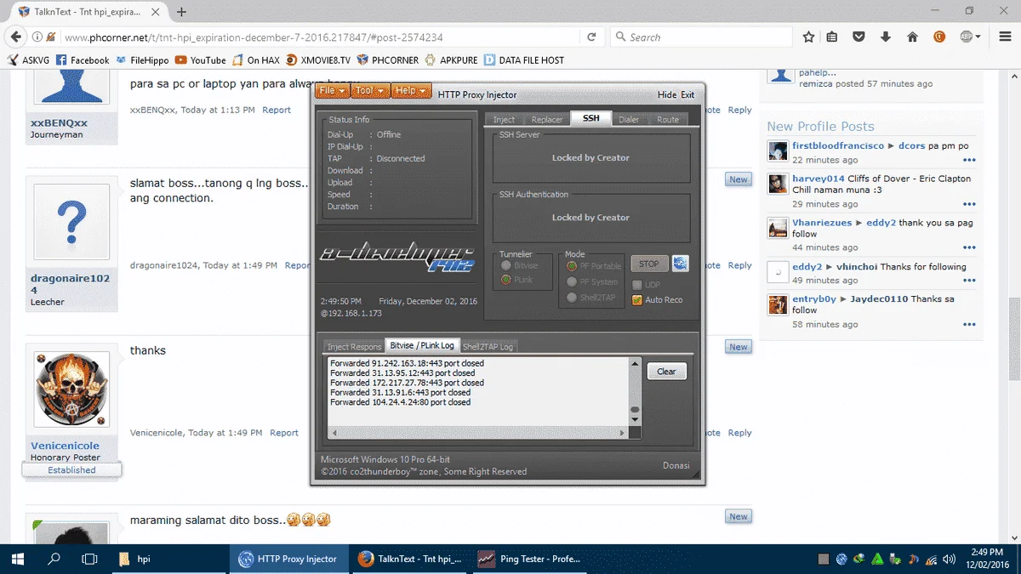1021x574 pixels.
Task: Select the SSH tab
Action: (590, 119)
